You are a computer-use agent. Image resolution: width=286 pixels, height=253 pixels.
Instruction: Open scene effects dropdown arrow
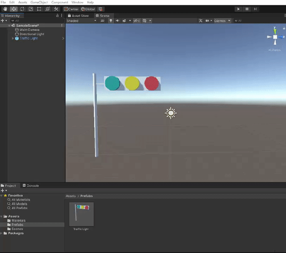point(130,20)
